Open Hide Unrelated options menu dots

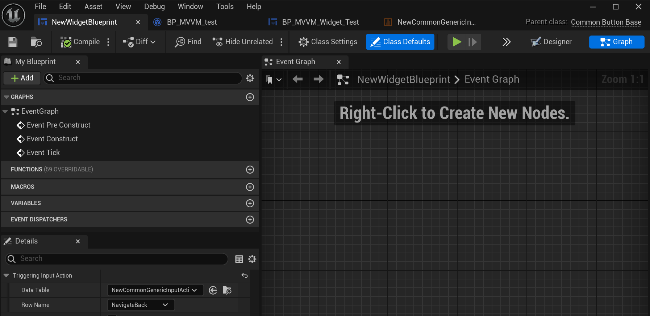pos(281,42)
